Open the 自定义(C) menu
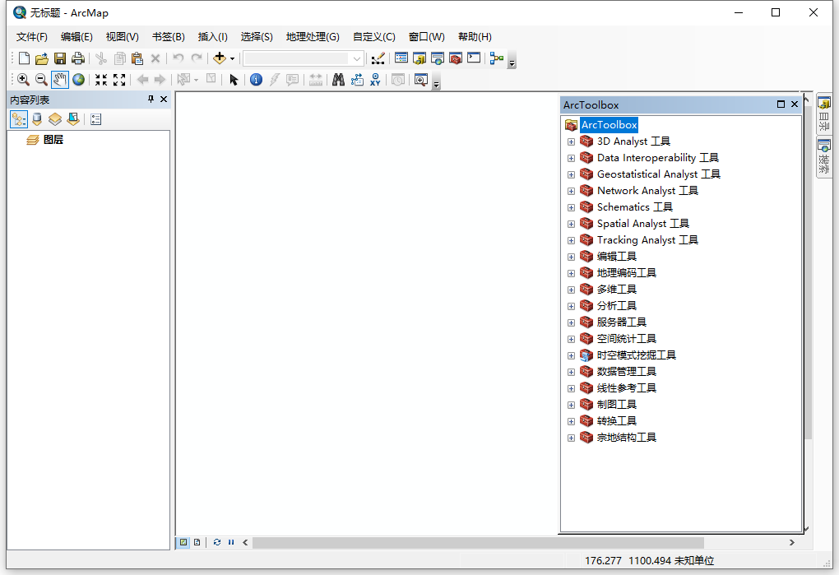 coord(374,37)
